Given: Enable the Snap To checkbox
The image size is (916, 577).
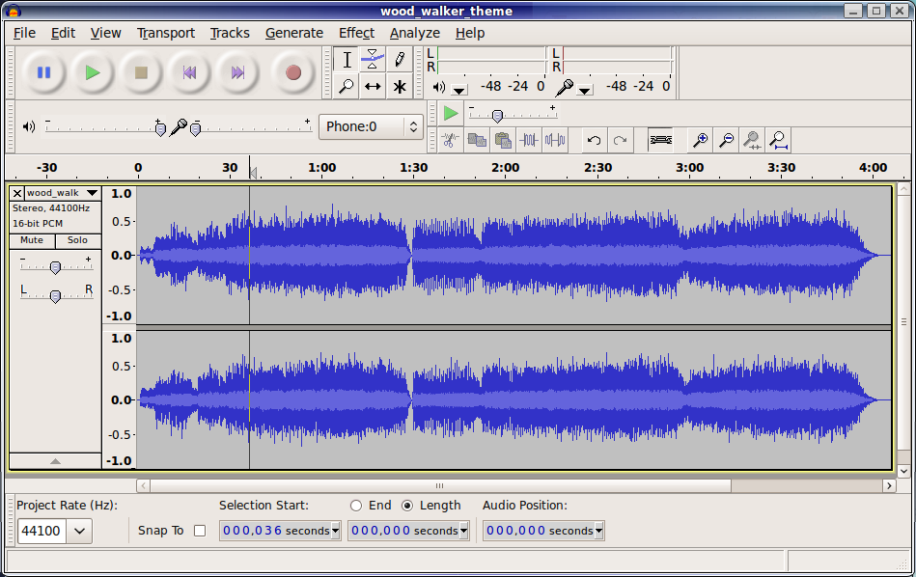Looking at the screenshot, I should 200,531.
